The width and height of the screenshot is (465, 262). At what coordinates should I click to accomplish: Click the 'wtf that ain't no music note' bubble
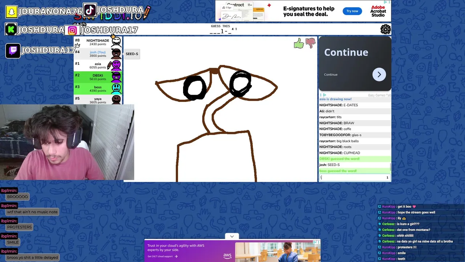pos(32,212)
